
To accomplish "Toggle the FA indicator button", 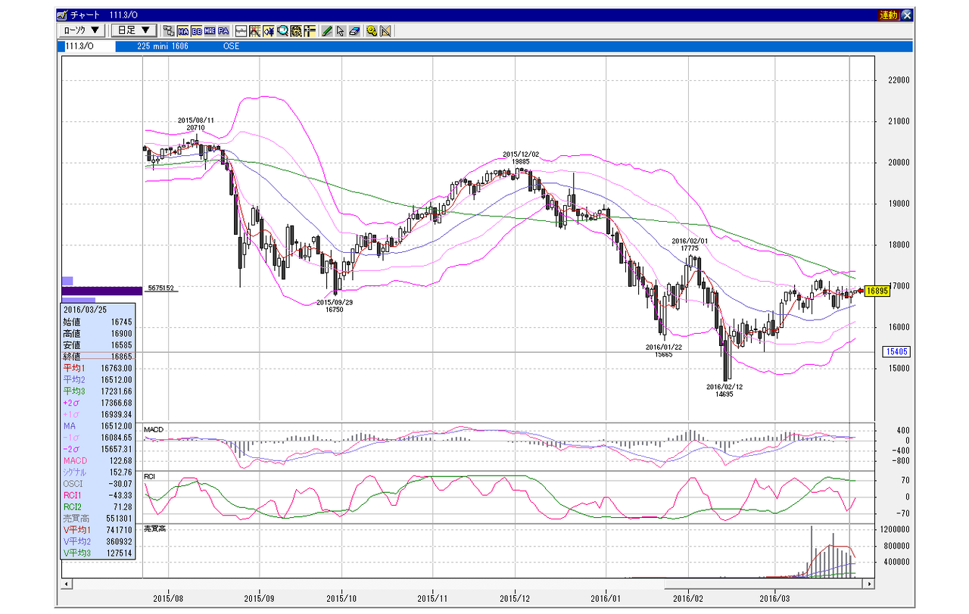I will coord(223,31).
